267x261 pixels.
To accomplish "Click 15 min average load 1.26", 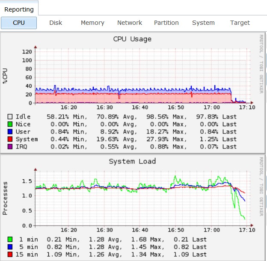I will pyautogui.click(x=97, y=254).
